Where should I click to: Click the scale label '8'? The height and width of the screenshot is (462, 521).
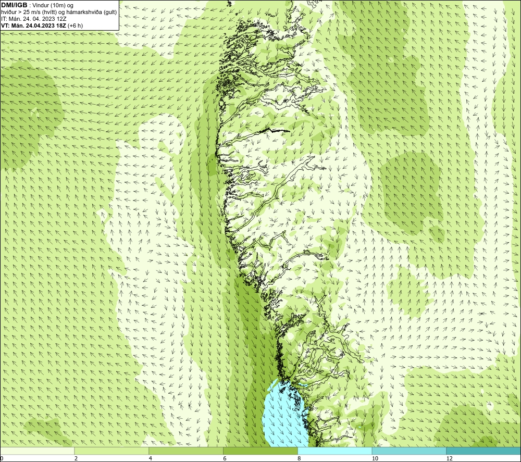[300, 458]
